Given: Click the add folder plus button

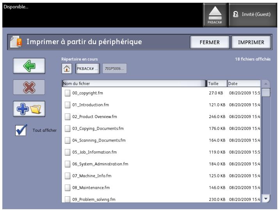Looking at the screenshot, I should click(x=29, y=109).
